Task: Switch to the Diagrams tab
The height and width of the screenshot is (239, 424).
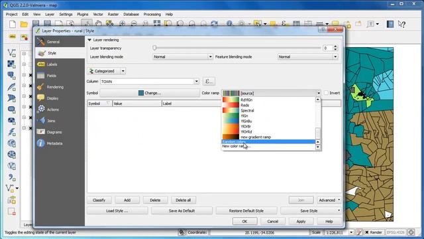Action: (x=60, y=132)
